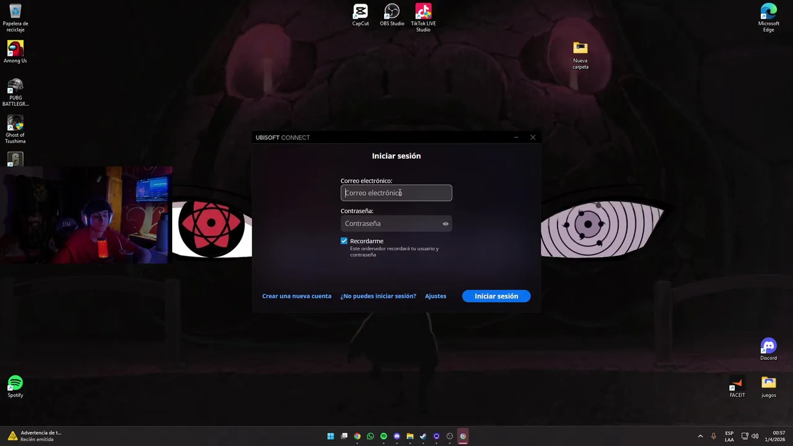793x446 pixels.
Task: Click the Iniciar sesión button
Action: (x=496, y=296)
